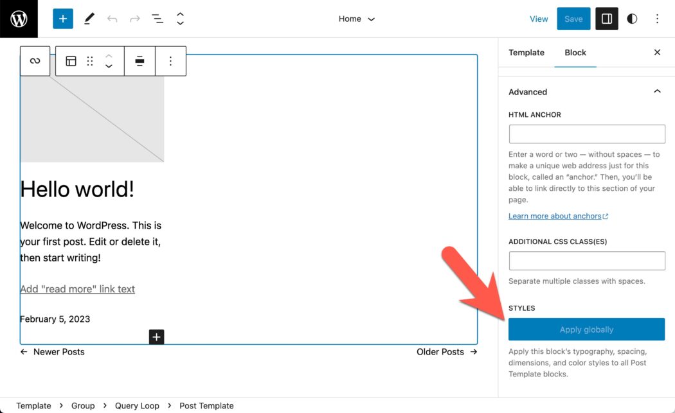The height and width of the screenshot is (413, 675).
Task: Open the Home template dropdown
Action: pyautogui.click(x=356, y=19)
